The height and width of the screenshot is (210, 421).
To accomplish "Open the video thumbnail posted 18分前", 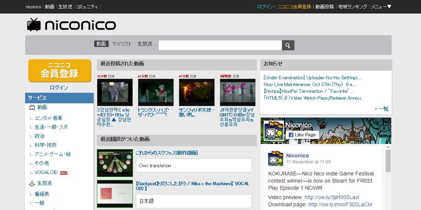I will pyautogui.click(x=115, y=92).
